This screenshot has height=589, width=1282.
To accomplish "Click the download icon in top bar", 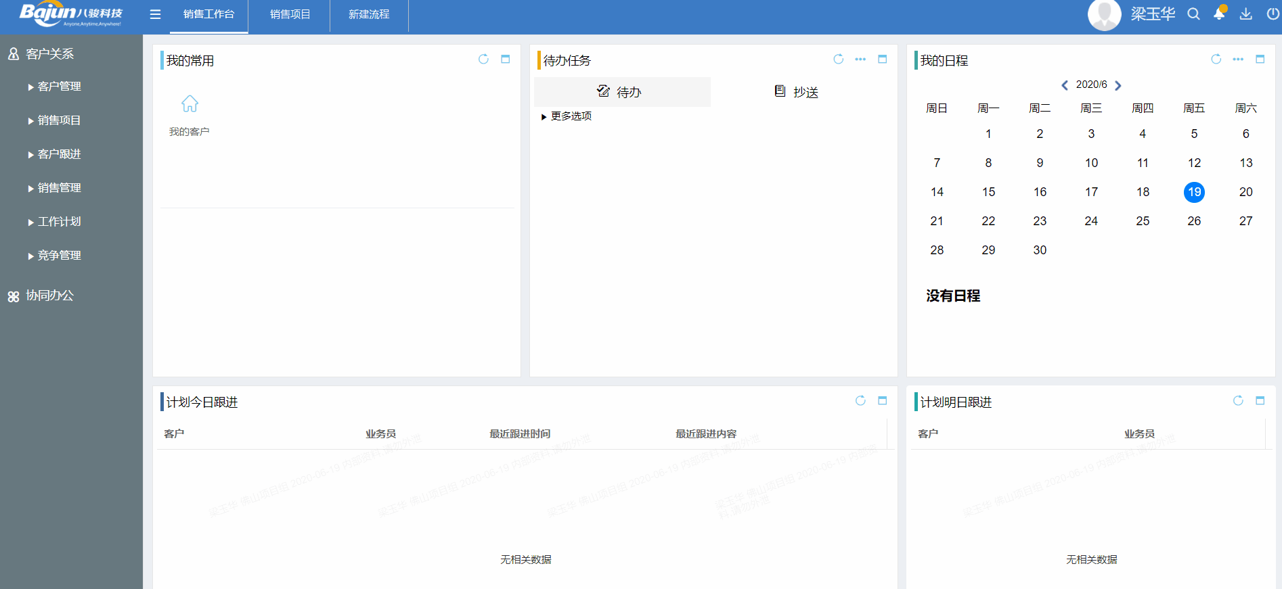I will pyautogui.click(x=1245, y=14).
